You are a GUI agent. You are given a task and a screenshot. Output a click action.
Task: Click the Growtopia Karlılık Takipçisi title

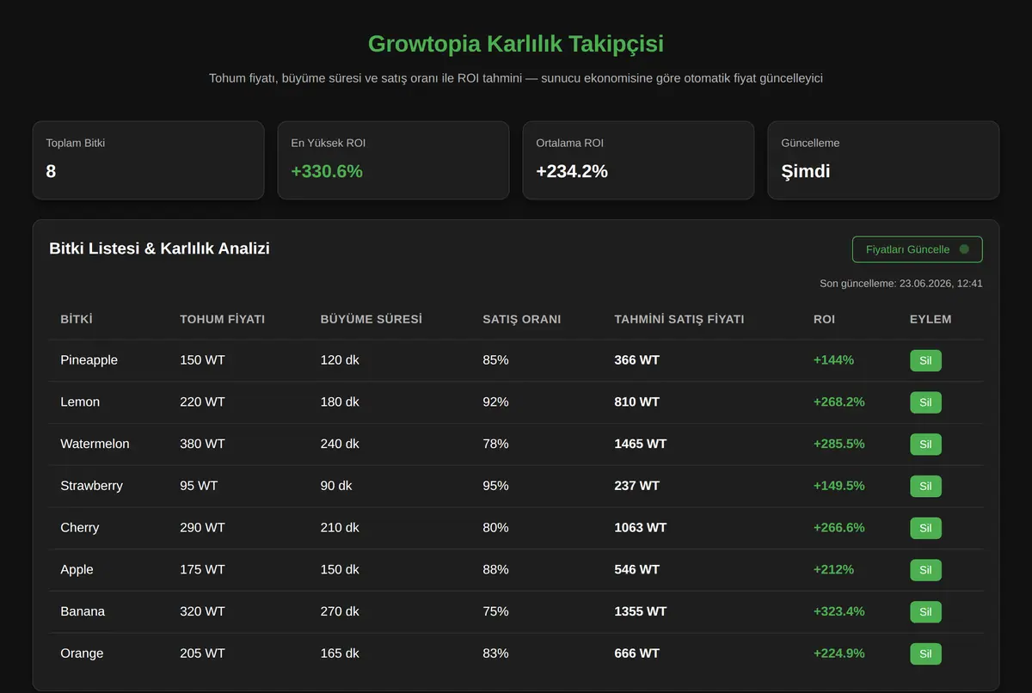(516, 44)
